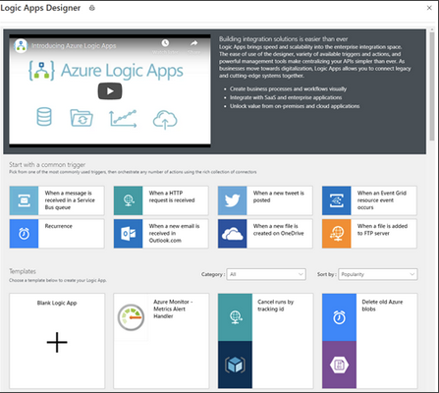Select the OneDrive cloud trigger icon
Viewport: 439px width, 393px height.
pos(232,234)
